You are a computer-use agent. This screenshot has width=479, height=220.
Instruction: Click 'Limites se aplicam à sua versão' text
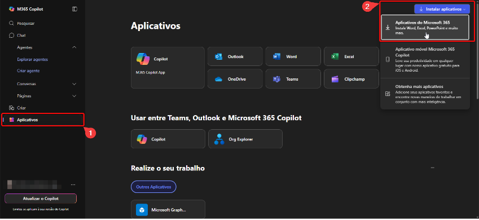[x=41, y=210]
